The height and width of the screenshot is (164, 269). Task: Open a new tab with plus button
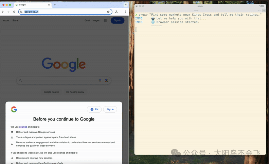[55, 5]
